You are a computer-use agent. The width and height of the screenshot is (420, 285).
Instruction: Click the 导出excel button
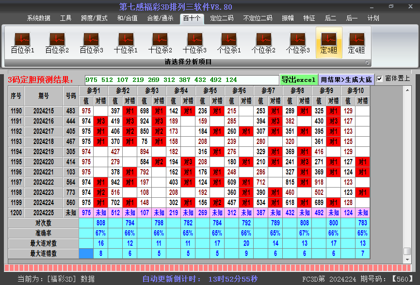[x=298, y=80]
